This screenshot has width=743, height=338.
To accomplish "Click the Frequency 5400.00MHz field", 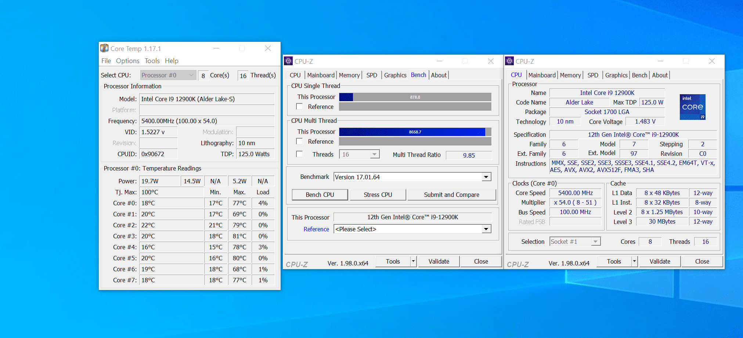I will pos(207,121).
